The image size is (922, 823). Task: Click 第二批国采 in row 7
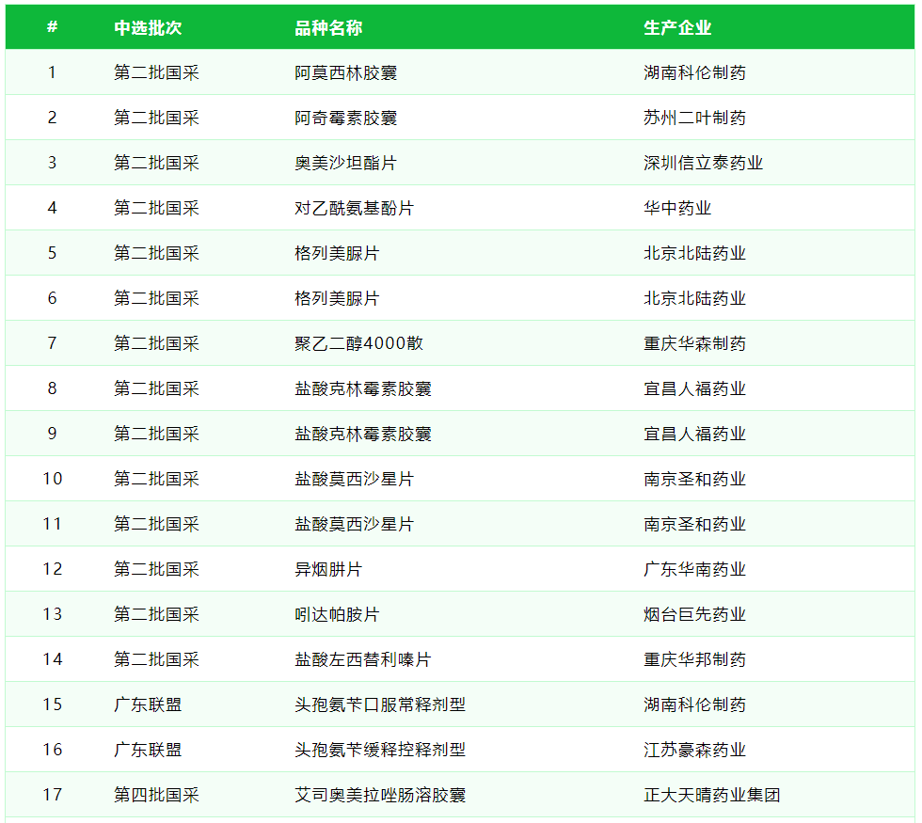(156, 343)
